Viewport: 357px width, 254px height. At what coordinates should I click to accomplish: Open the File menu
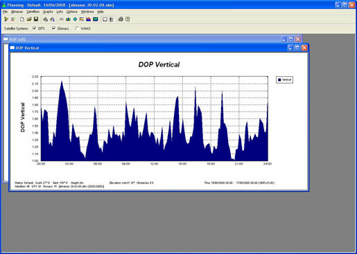[x=5, y=12]
